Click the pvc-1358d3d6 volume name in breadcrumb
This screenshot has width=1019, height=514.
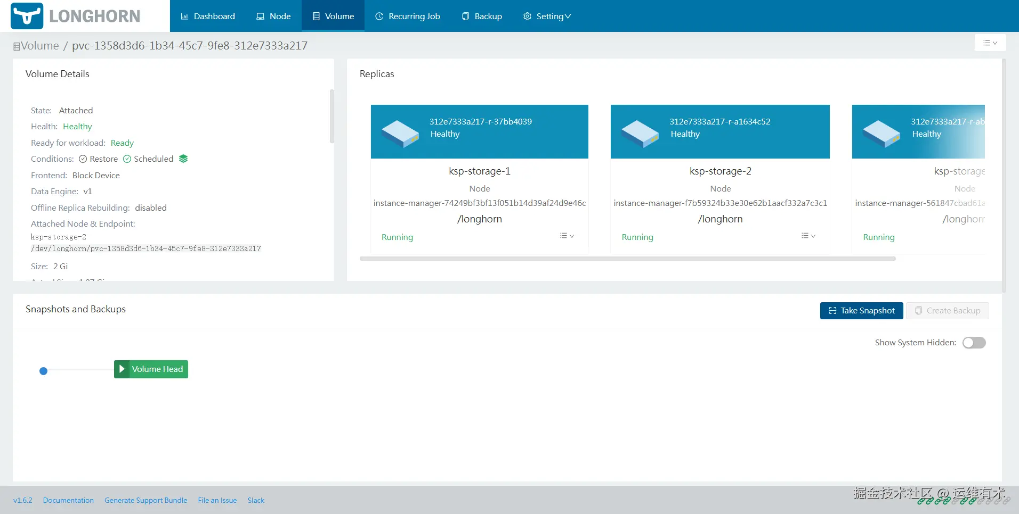tap(190, 46)
